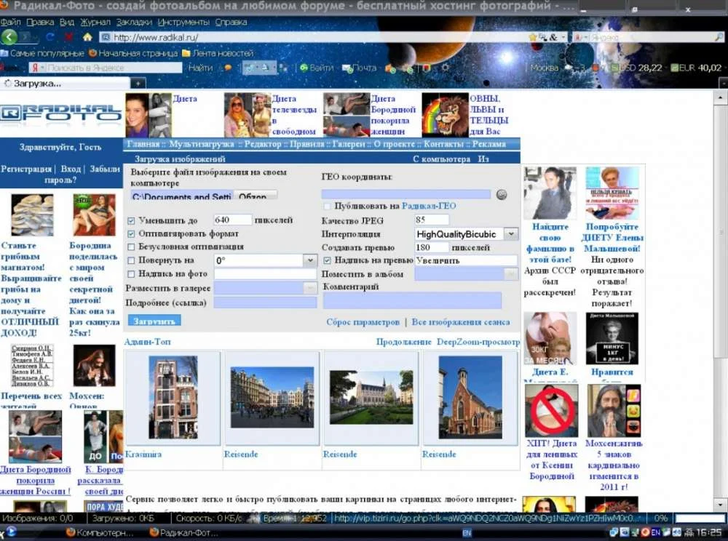728x541 pixels.
Task: Click the red Stop loading icon
Action: coord(68,36)
